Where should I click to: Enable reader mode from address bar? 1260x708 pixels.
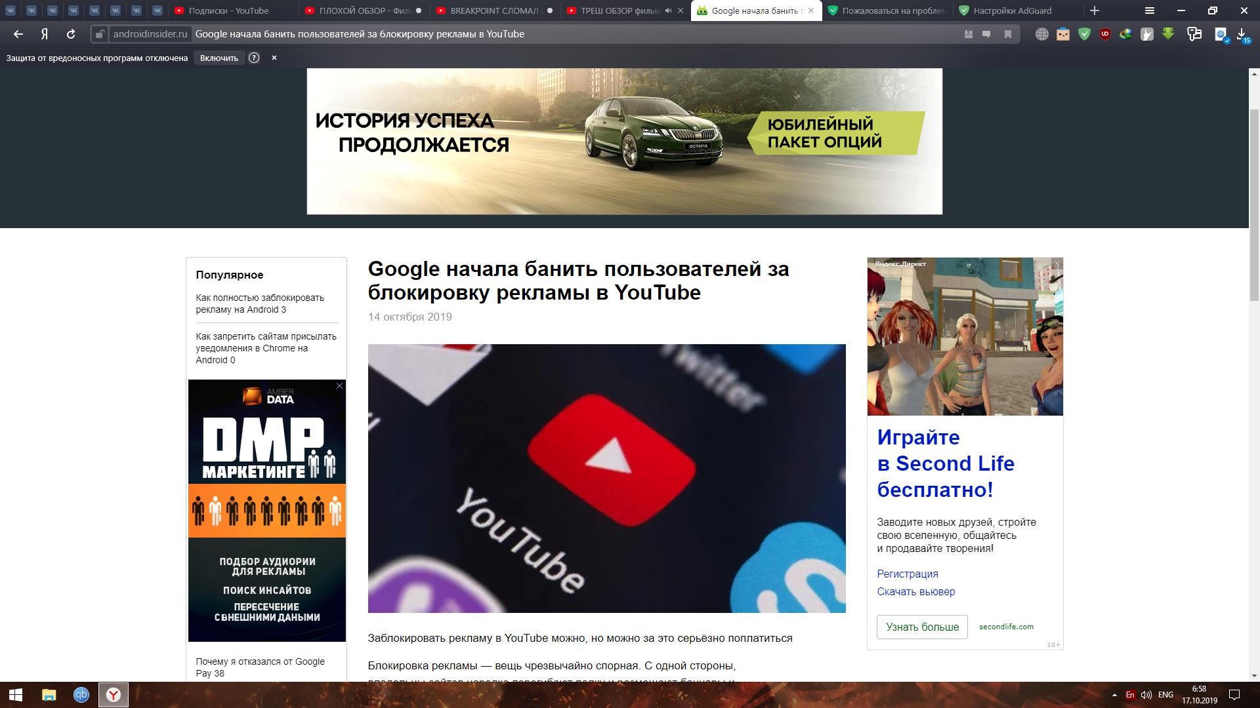click(x=968, y=34)
